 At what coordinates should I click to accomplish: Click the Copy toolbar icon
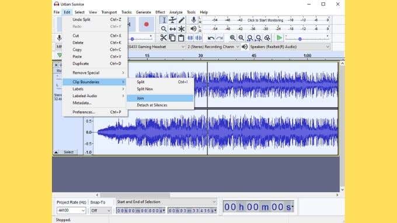172,38
